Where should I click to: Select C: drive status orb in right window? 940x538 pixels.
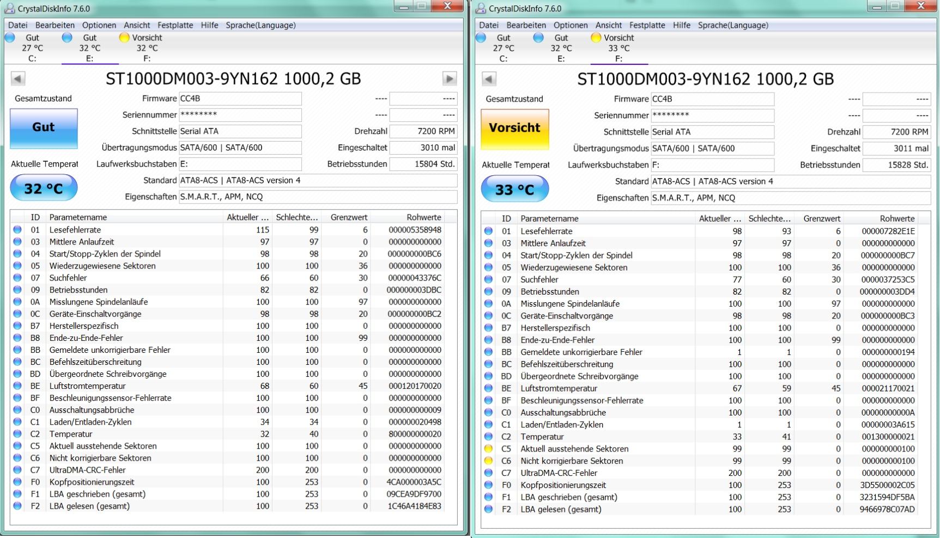(x=481, y=38)
